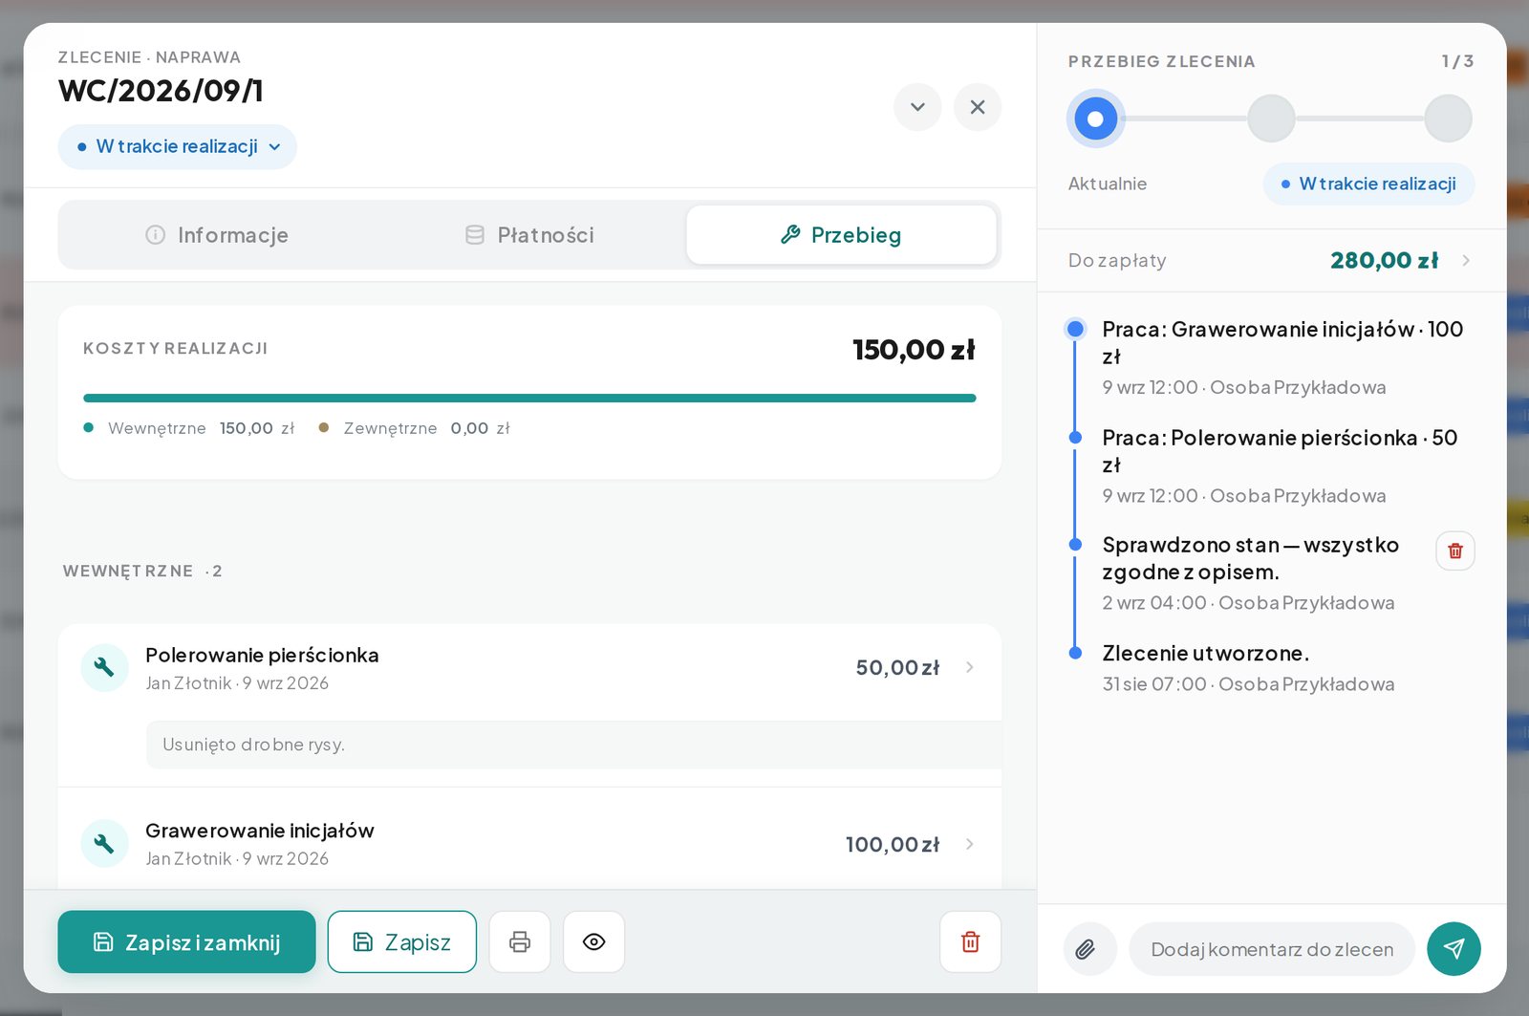
Task: Click the costs progress bar
Action: [529, 398]
